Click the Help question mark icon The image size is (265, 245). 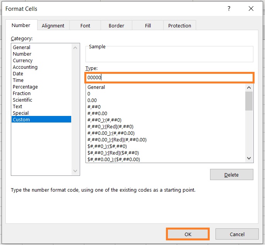229,9
